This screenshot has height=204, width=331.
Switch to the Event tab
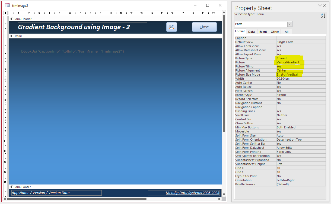point(263,32)
